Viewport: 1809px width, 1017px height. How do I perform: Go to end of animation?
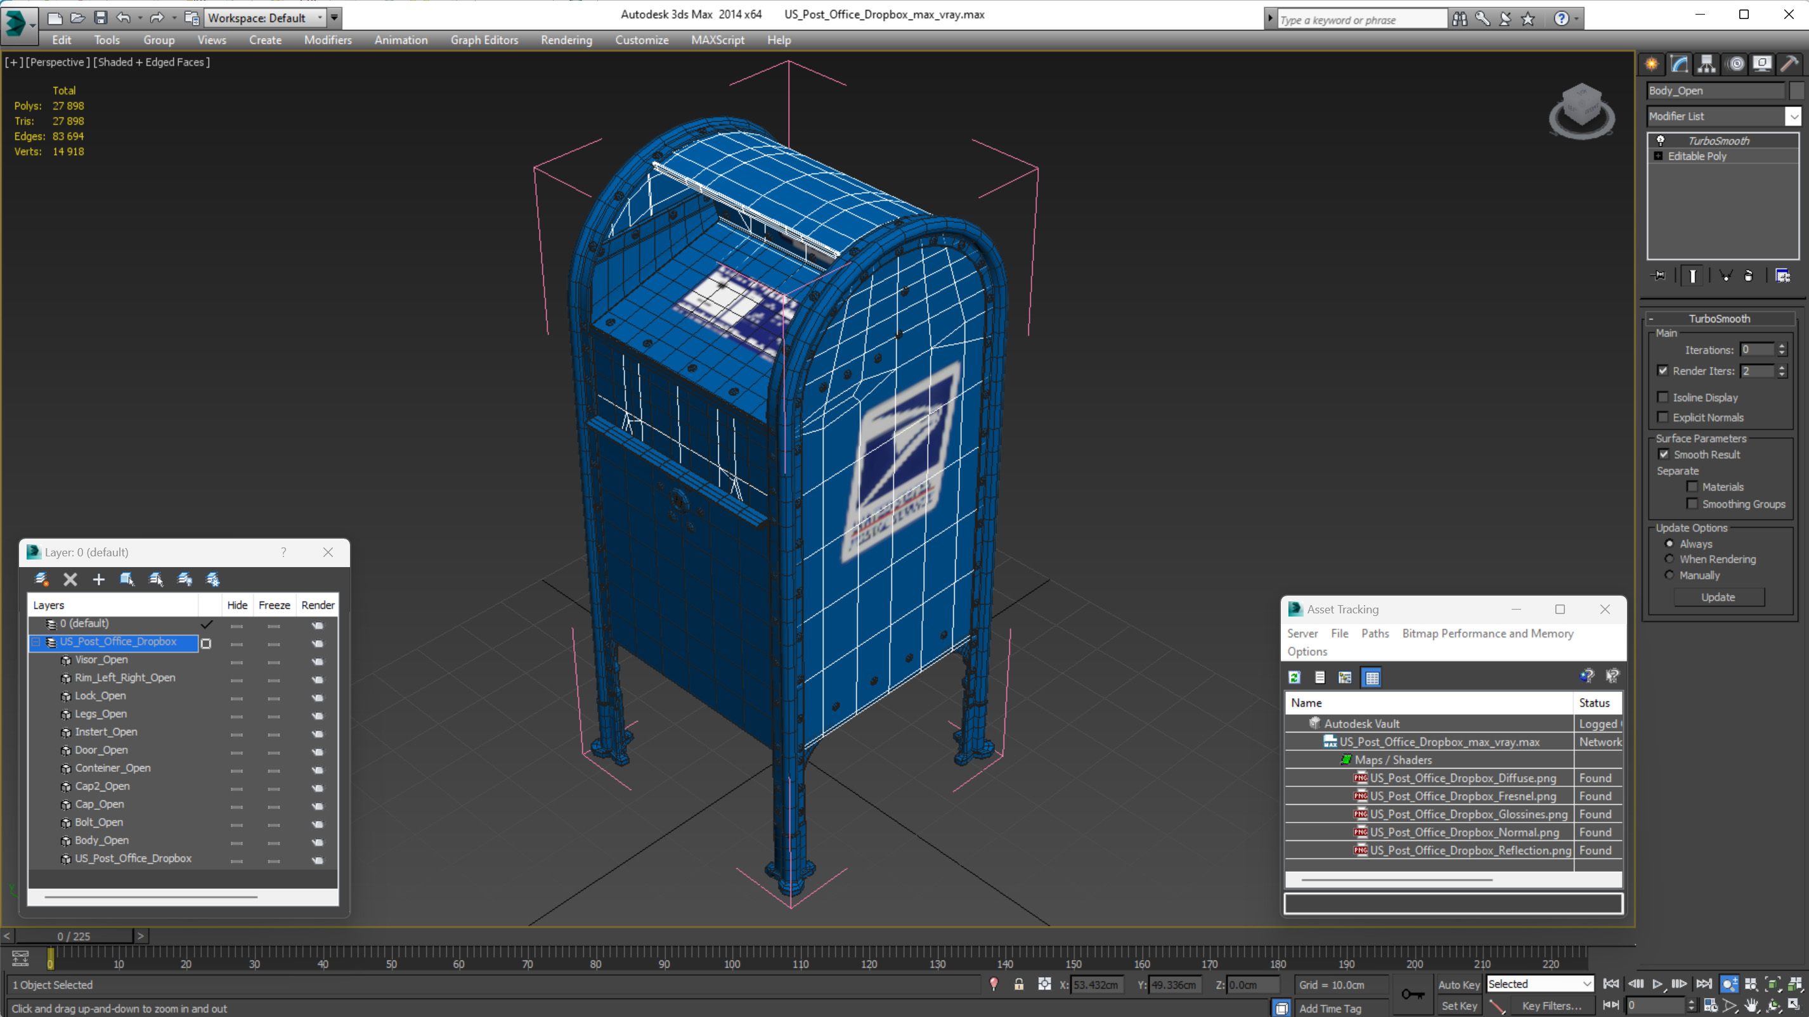(1704, 984)
